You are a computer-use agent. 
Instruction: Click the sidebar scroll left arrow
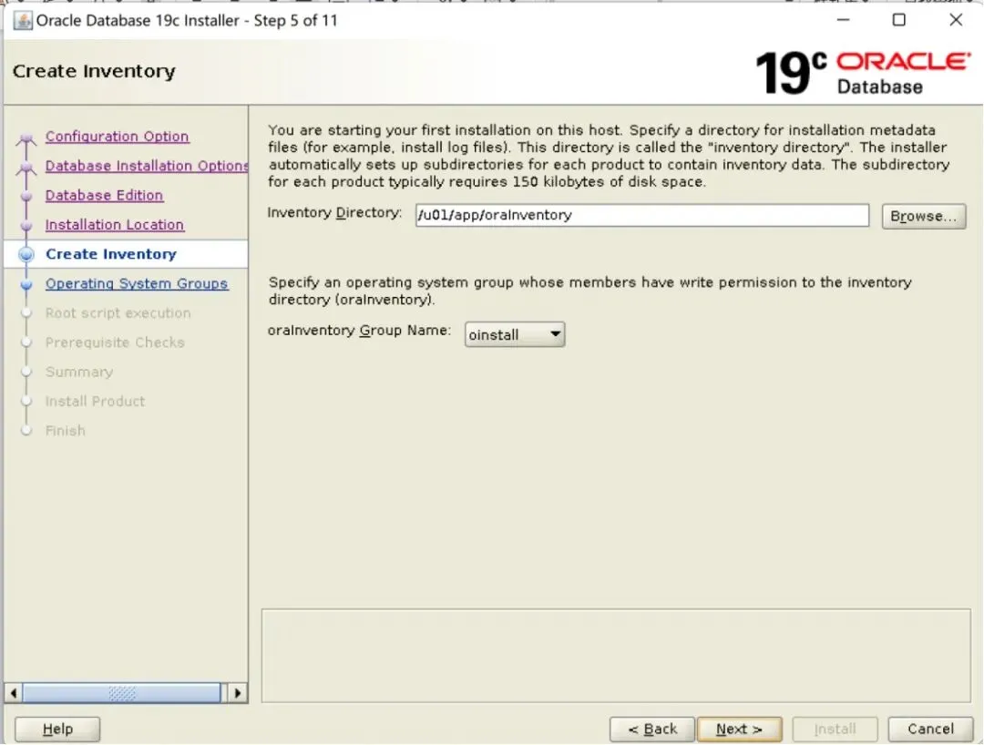pos(13,693)
